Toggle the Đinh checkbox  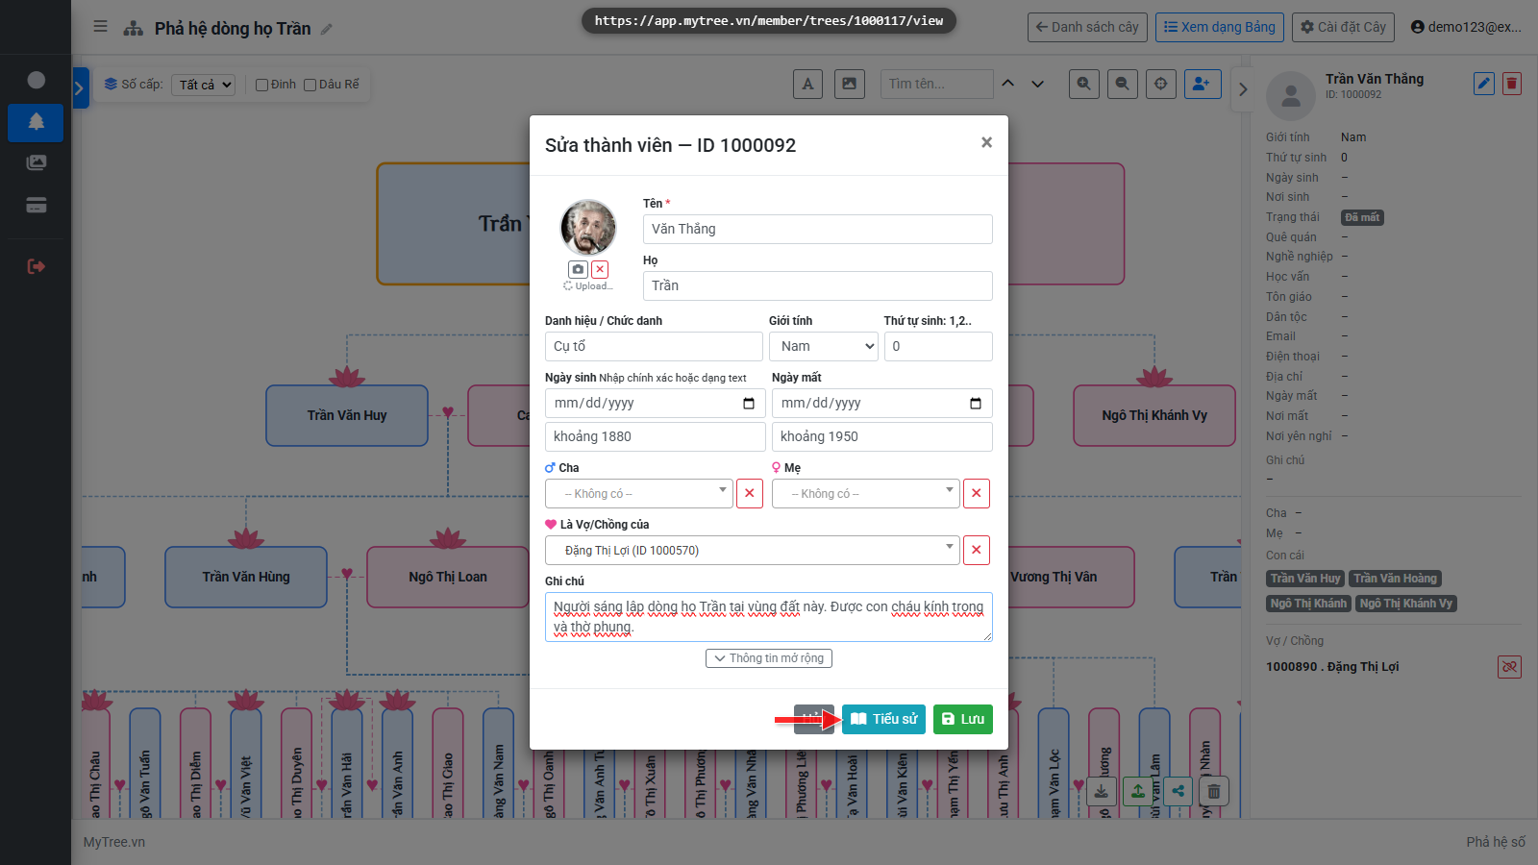click(261, 85)
